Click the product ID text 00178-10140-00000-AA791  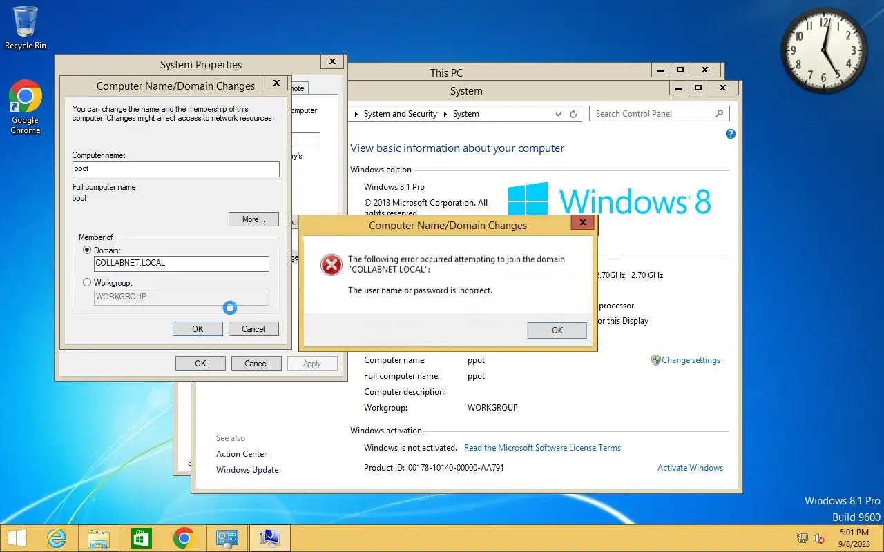tap(456, 468)
